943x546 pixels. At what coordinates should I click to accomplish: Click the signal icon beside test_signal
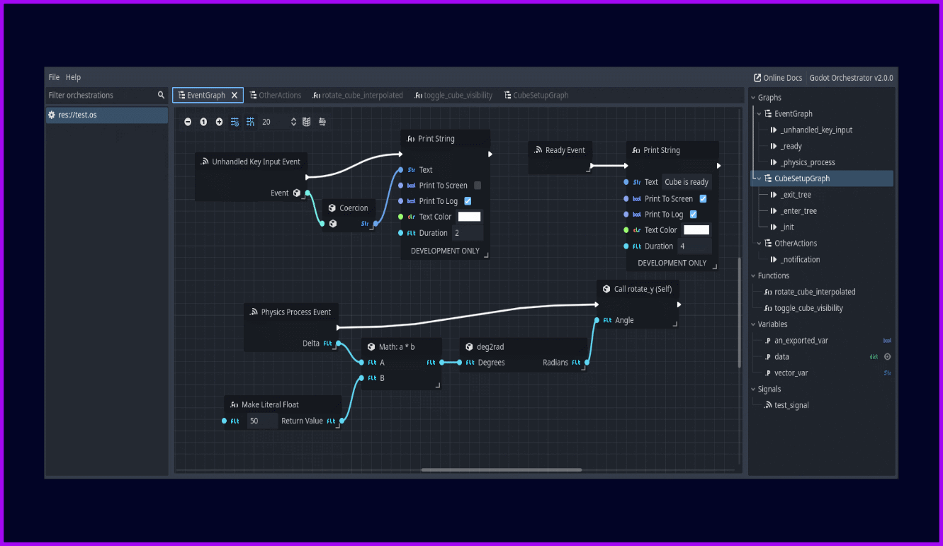tap(768, 405)
